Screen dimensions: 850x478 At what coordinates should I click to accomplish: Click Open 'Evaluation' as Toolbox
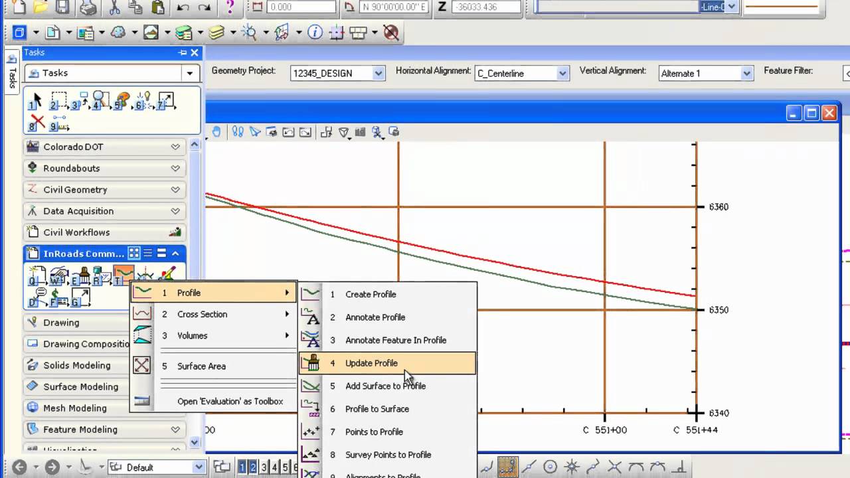coord(214,401)
